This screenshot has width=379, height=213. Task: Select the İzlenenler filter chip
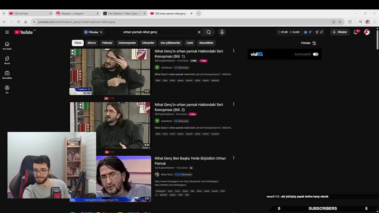pyautogui.click(x=148, y=43)
